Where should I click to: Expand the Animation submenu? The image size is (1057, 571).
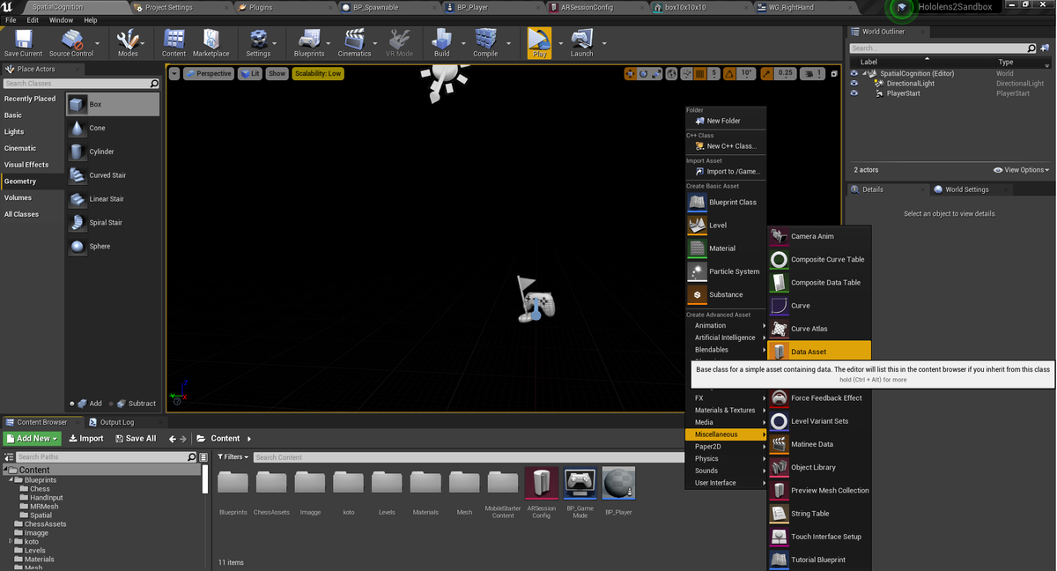[726, 326]
